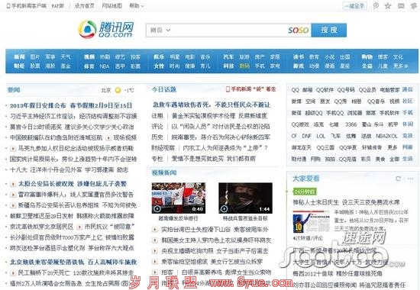This screenshot has height=290, width=420.
Task: Click QQ音乐 in the services grid
Action: point(376,101)
